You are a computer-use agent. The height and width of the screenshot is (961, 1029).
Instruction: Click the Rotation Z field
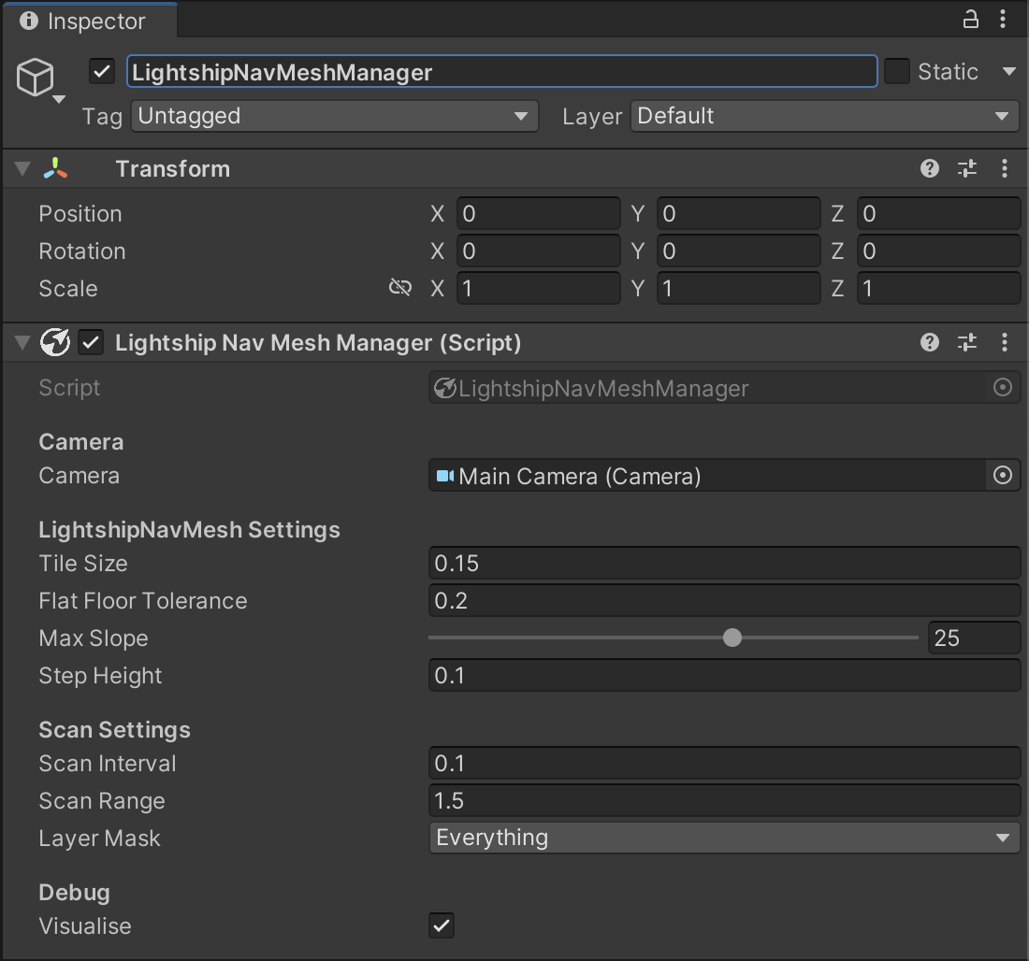click(938, 251)
